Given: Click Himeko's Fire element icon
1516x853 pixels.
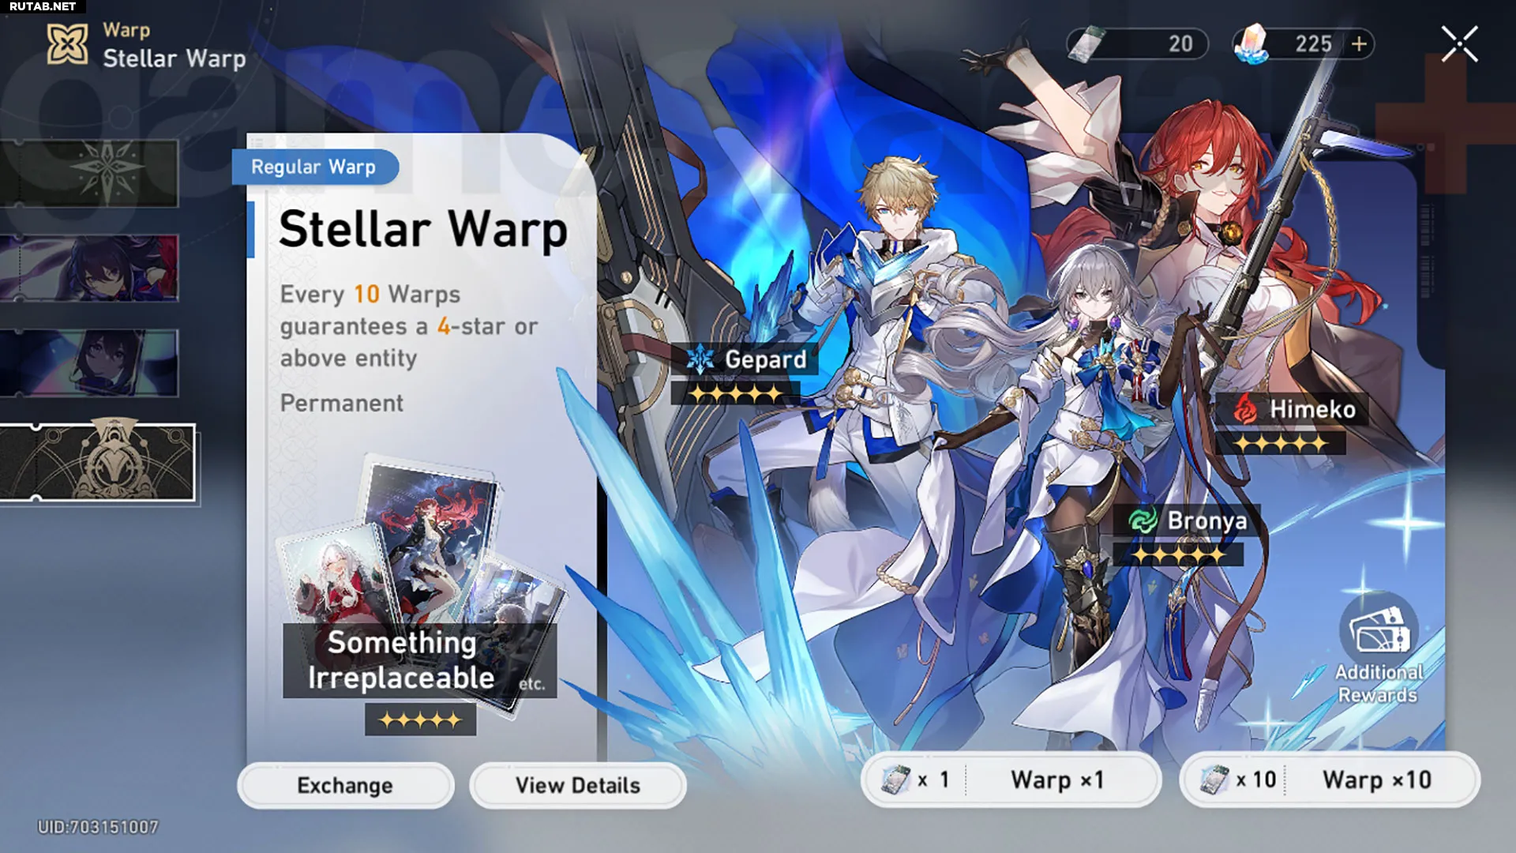Looking at the screenshot, I should (x=1245, y=409).
